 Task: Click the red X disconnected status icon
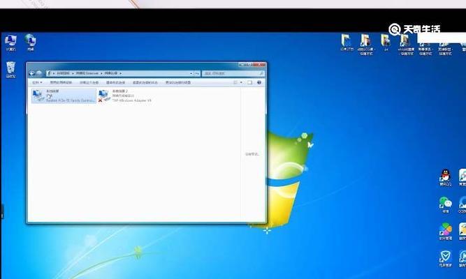(100, 100)
